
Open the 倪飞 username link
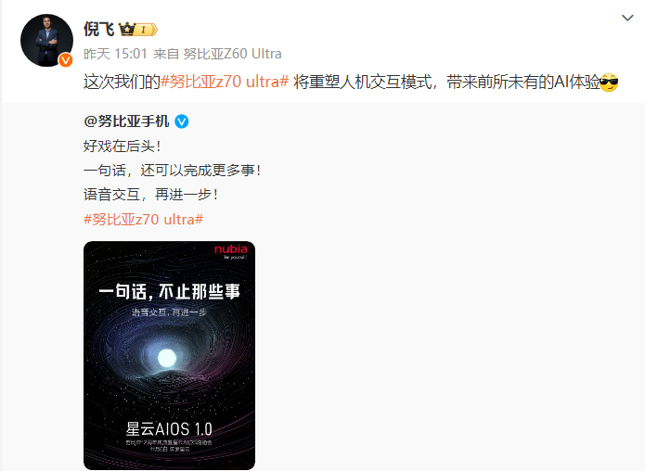pyautogui.click(x=98, y=29)
